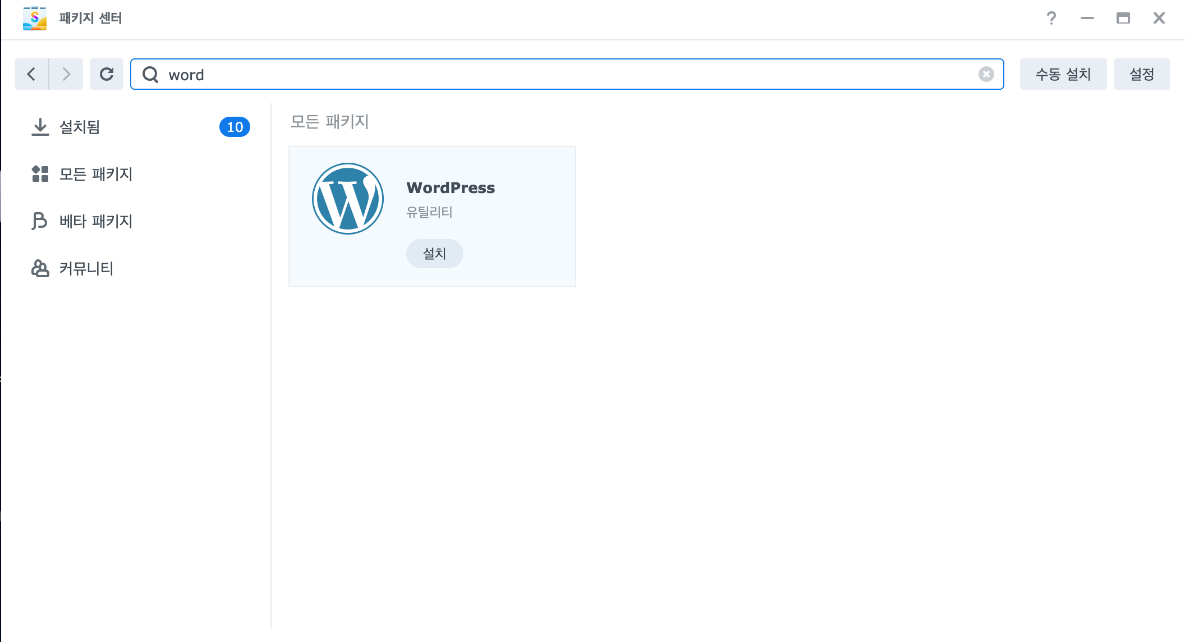Minimize the Package Center window

pyautogui.click(x=1087, y=19)
